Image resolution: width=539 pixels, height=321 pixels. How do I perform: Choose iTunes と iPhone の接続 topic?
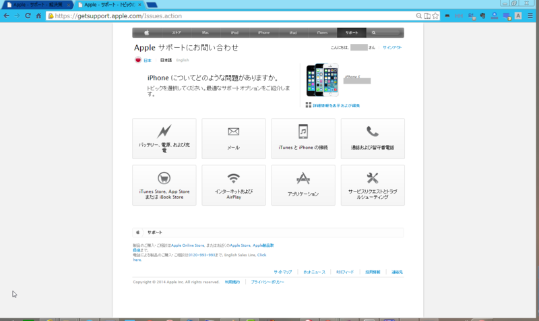pos(303,139)
